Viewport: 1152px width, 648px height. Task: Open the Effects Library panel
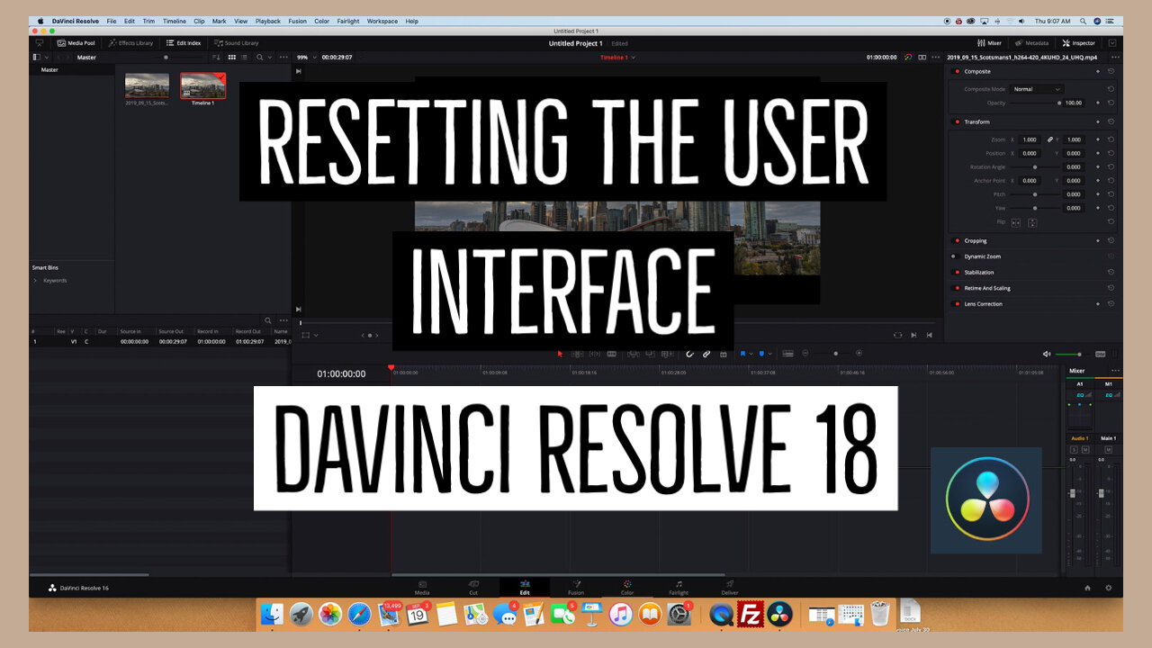click(x=130, y=43)
